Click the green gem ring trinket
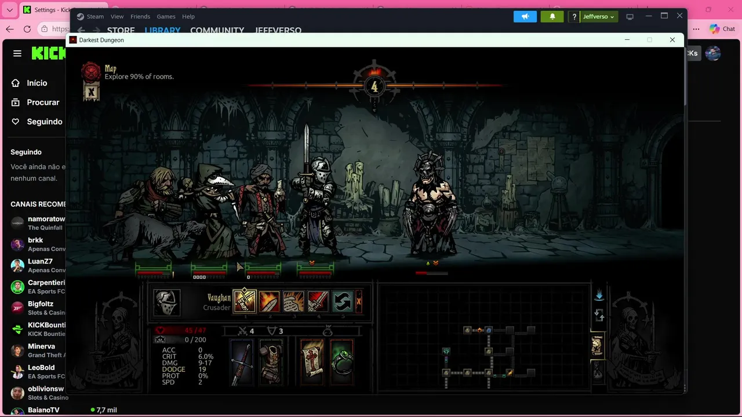This screenshot has height=417, width=742. [341, 363]
